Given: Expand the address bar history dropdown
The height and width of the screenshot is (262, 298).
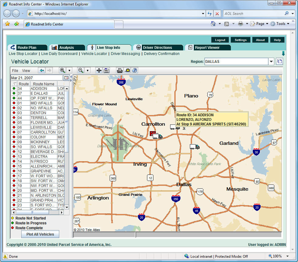Looking at the screenshot, I should 203,13.
